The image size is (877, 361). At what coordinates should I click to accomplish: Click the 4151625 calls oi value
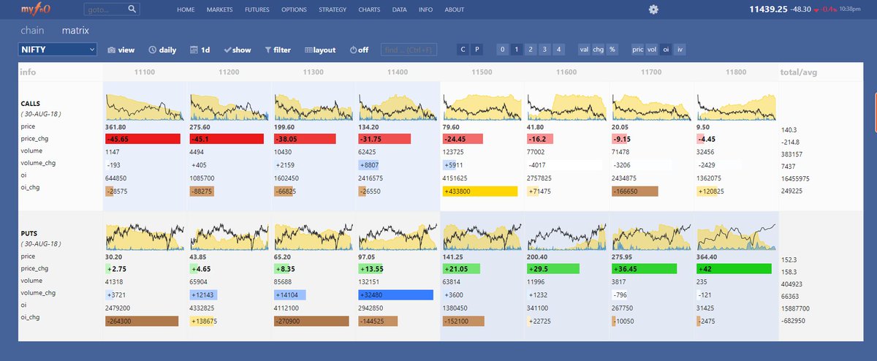(x=457, y=178)
